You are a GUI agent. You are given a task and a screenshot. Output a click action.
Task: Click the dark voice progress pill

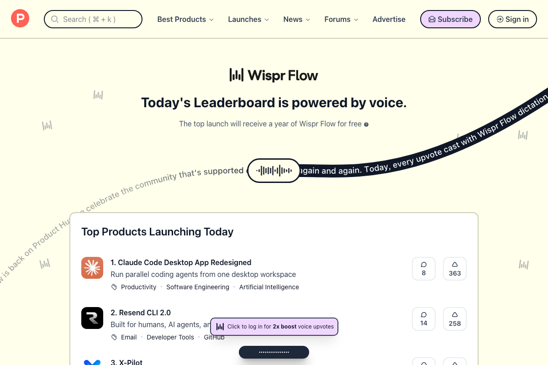[x=274, y=352]
